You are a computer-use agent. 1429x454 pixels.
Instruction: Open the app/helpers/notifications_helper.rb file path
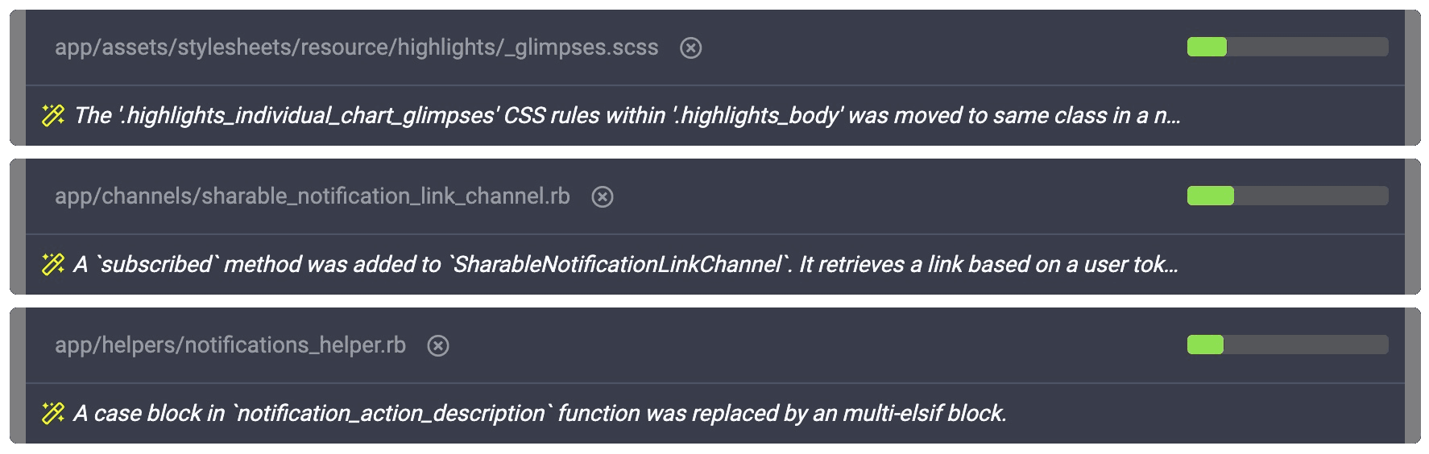click(230, 345)
